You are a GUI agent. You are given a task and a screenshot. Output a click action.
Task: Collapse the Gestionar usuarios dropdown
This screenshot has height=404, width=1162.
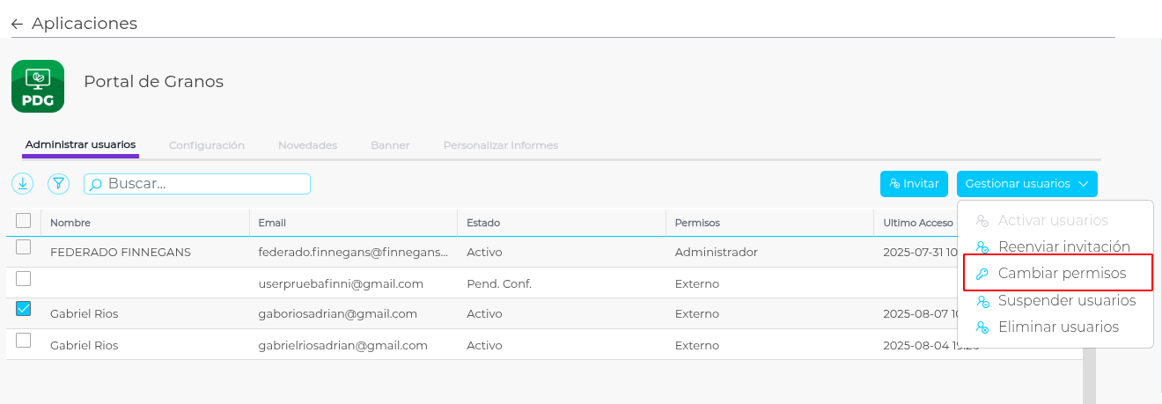pos(1026,184)
